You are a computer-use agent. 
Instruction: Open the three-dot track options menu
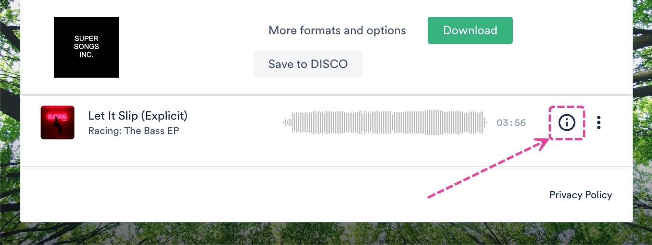point(599,123)
